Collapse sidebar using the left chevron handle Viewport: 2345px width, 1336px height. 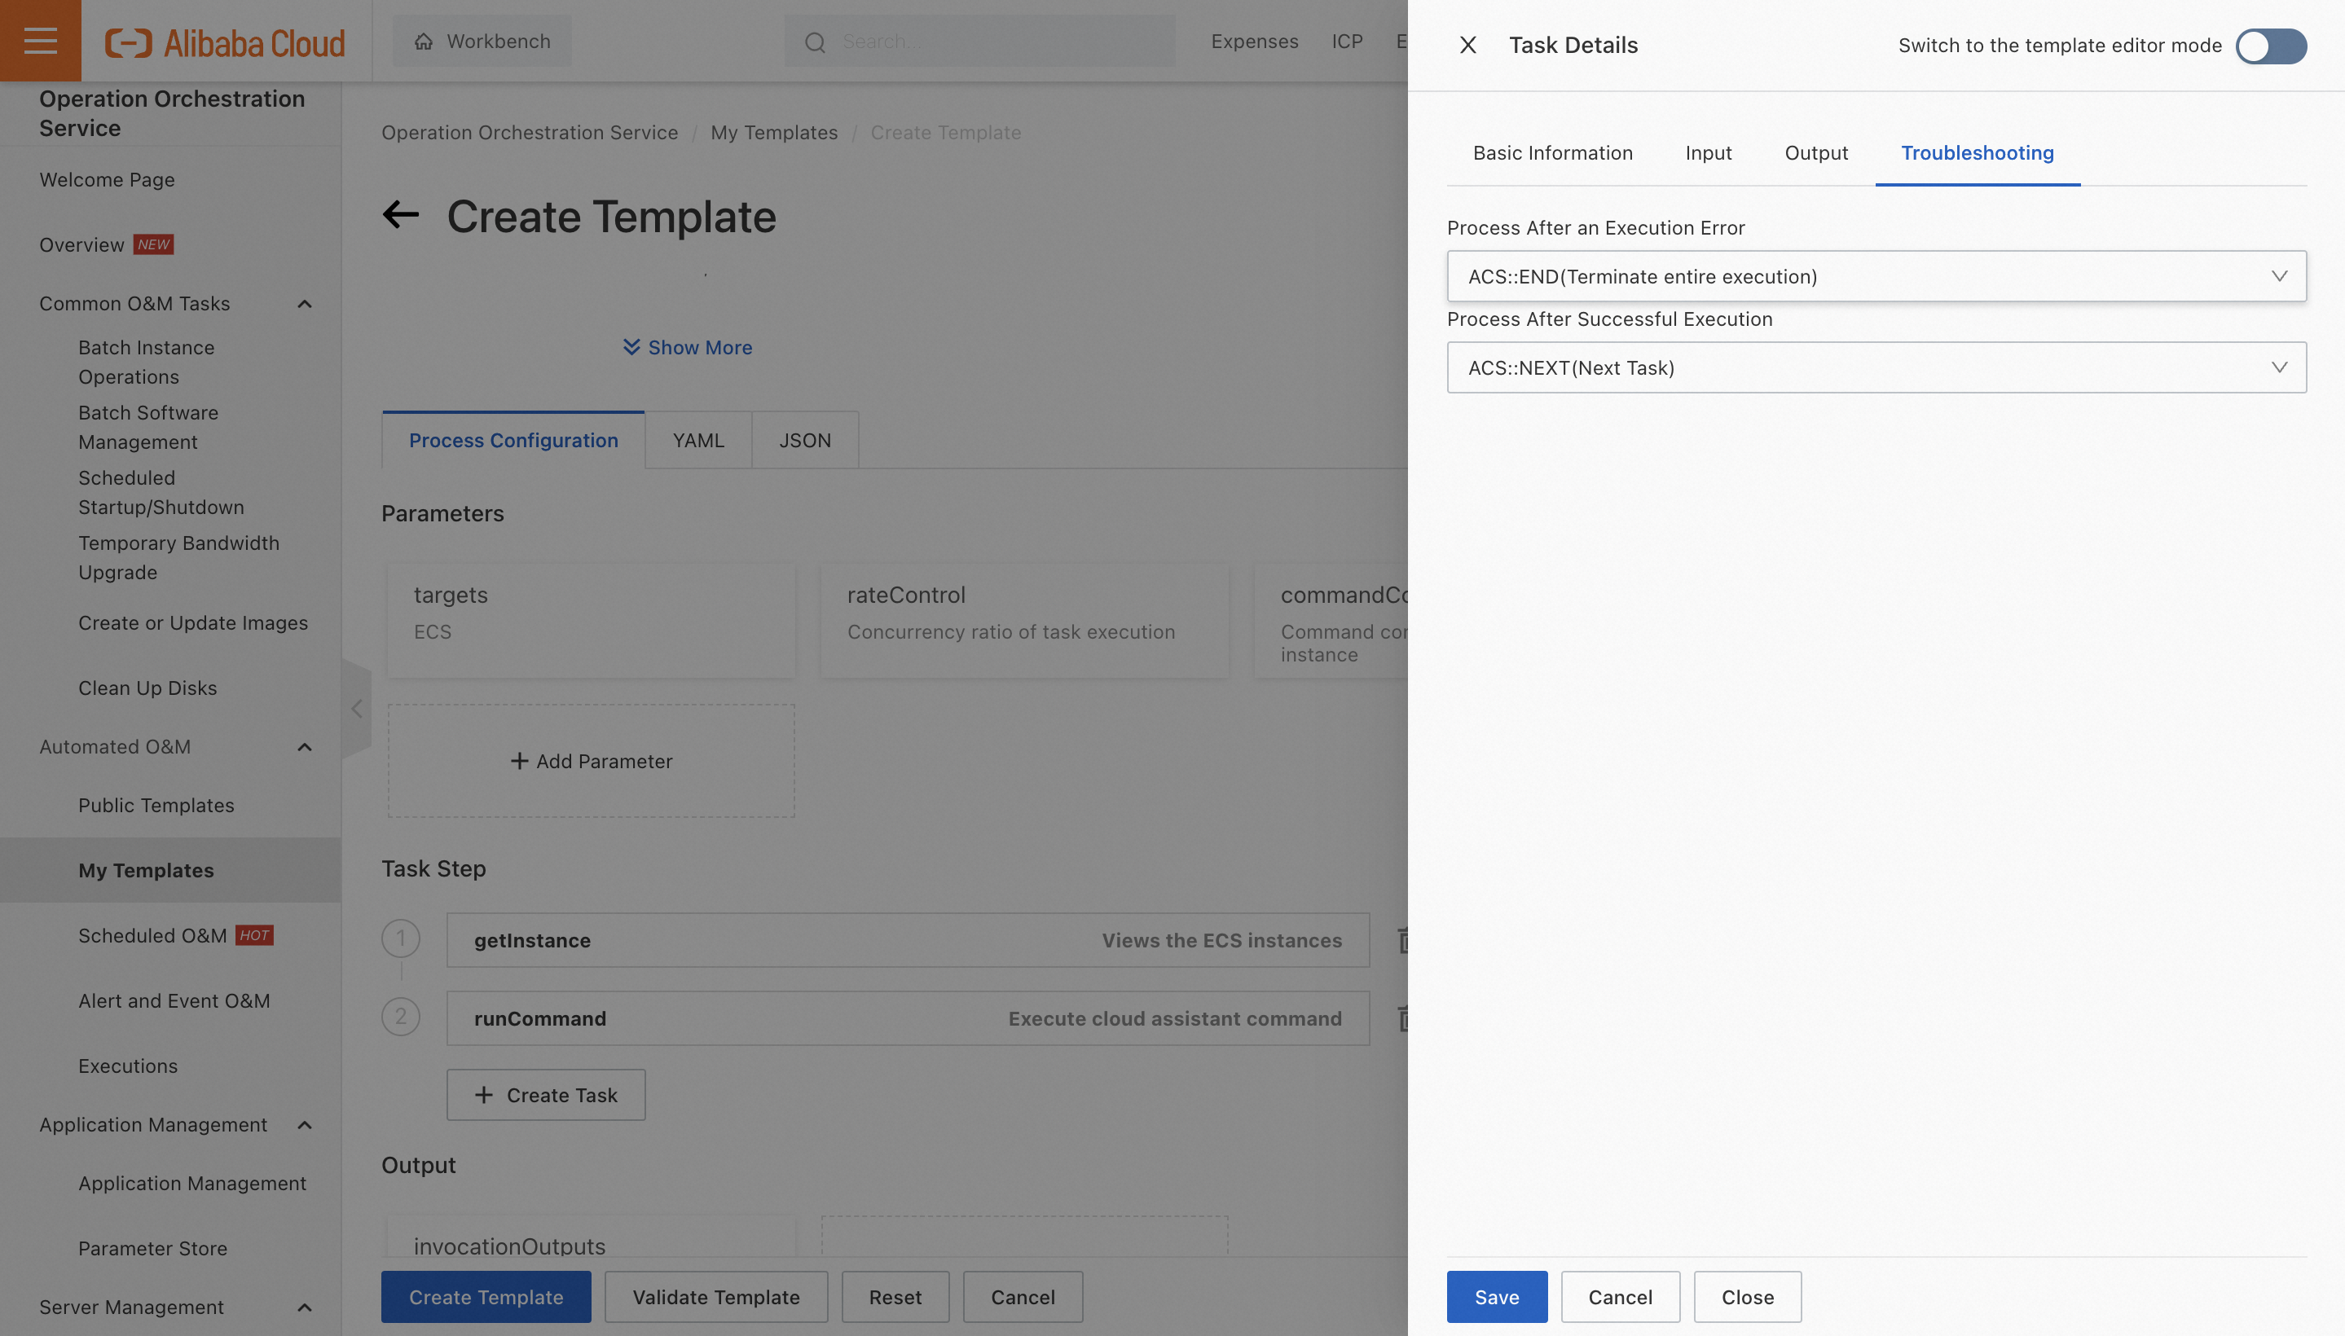click(x=357, y=709)
